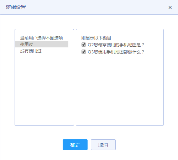Click the 逻辑设置 dialog title
The height and width of the screenshot is (160, 178).
pos(16,7)
